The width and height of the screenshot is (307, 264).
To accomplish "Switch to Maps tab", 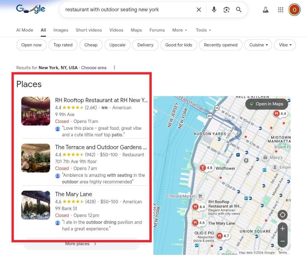I will point(136,30).
